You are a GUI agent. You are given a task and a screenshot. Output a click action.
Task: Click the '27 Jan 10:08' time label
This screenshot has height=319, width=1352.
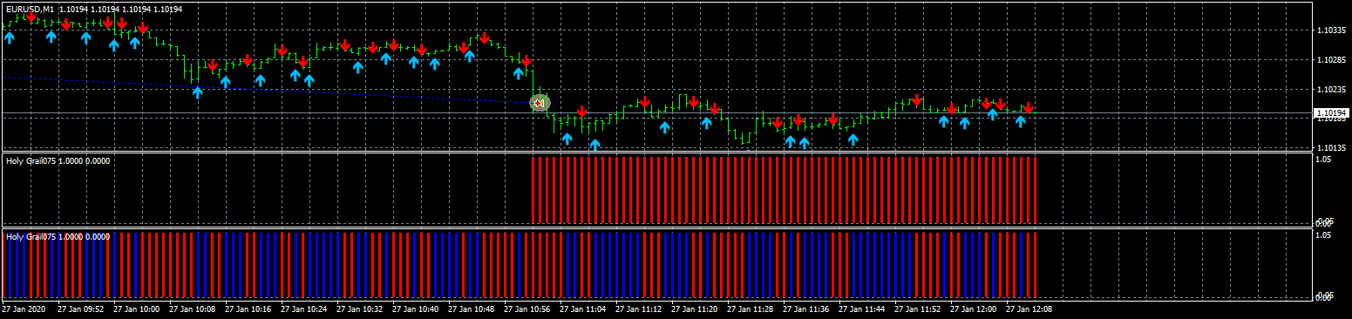pyautogui.click(x=192, y=309)
